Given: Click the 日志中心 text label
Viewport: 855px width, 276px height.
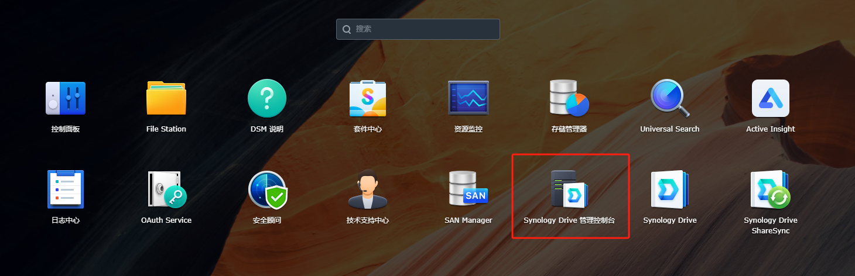Looking at the screenshot, I should tap(66, 220).
